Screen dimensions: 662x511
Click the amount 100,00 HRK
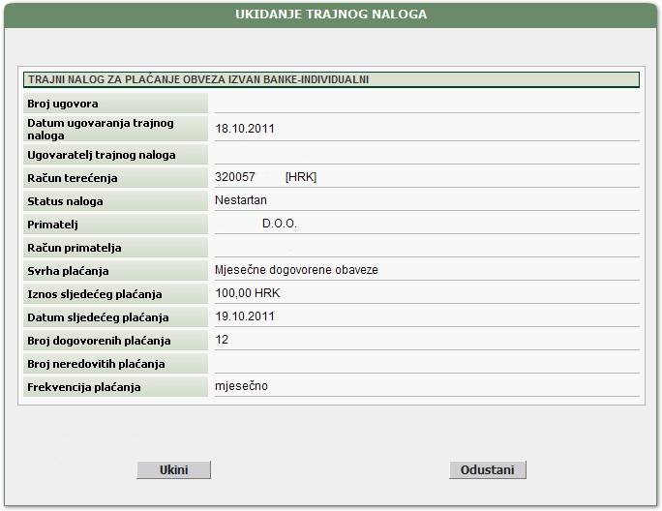pyautogui.click(x=247, y=293)
